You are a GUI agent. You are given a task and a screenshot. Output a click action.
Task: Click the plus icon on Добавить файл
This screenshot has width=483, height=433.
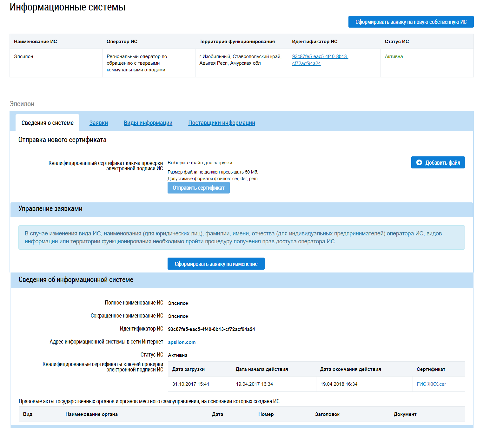419,162
